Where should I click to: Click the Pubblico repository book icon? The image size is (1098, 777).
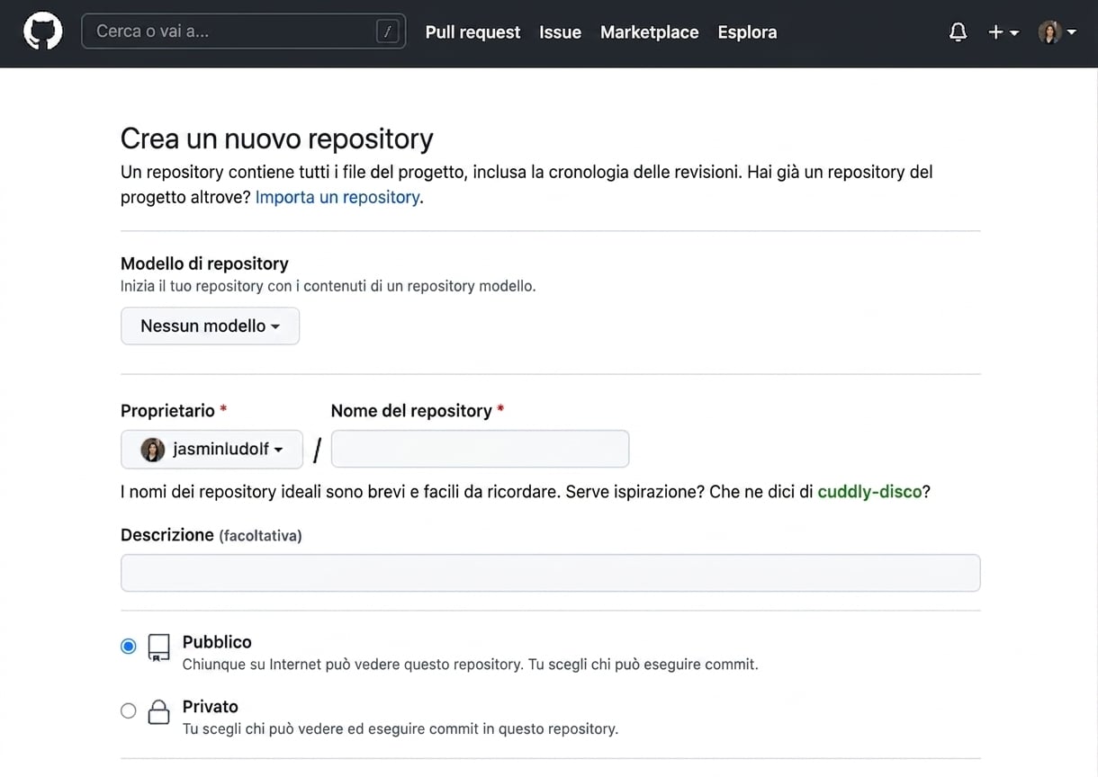point(158,648)
